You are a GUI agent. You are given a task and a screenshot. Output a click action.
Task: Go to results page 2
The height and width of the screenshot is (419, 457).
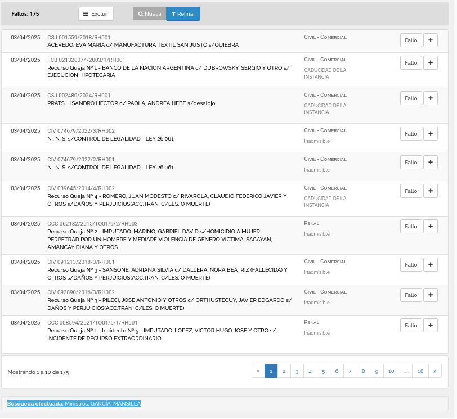pos(284,371)
